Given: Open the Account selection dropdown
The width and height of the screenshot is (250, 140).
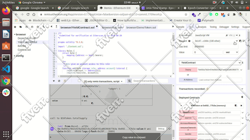Looking at the screenshot, I should point(216,41).
